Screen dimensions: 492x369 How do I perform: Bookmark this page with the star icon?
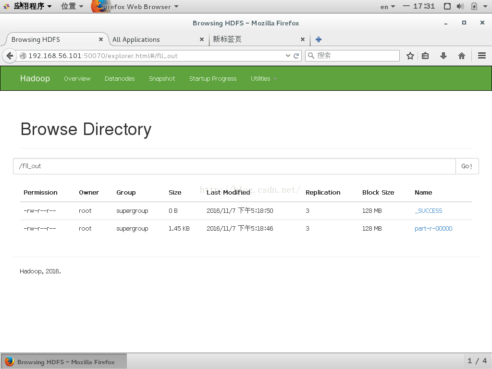coord(410,56)
